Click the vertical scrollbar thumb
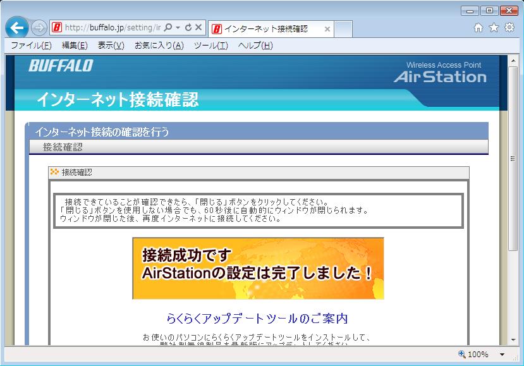The width and height of the screenshot is (524, 366). pos(513,159)
